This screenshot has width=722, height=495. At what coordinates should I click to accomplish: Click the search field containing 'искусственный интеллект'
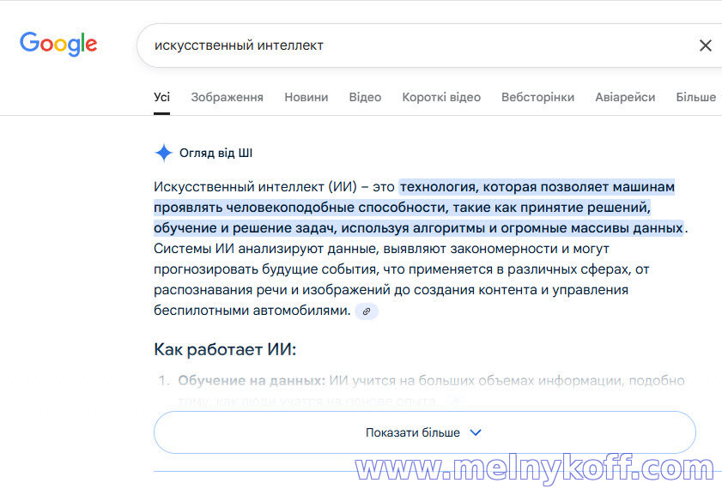tap(412, 45)
